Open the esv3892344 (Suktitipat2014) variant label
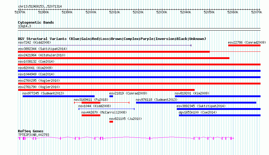The image size is (269, 155). (43, 49)
